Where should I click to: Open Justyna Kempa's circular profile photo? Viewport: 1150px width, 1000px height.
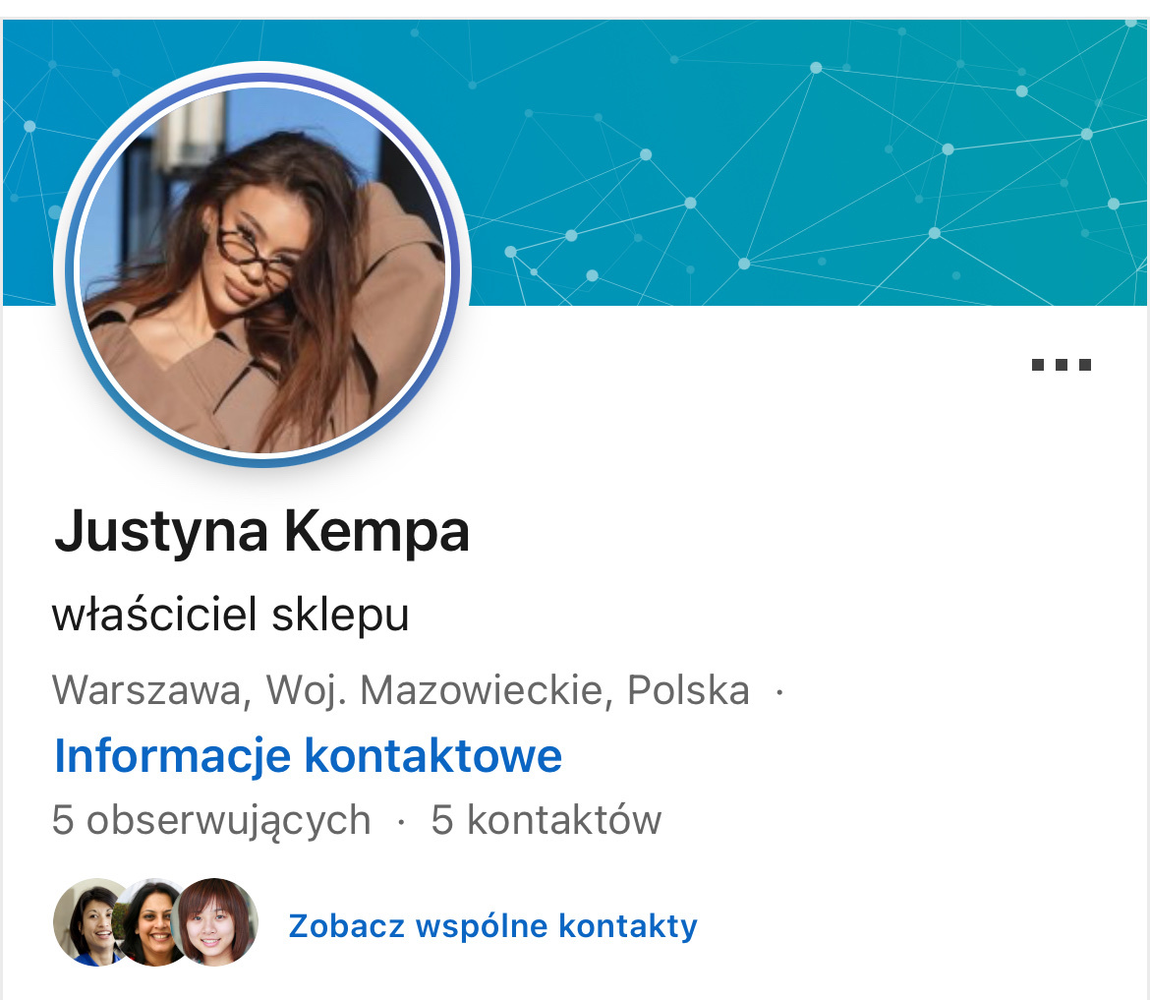262,268
